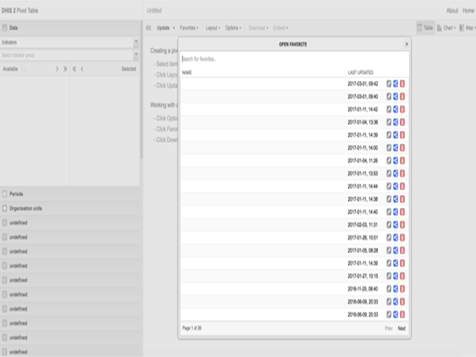
Task: Delete the 2017-02-03, 11:31 favorite
Action: coord(402,224)
